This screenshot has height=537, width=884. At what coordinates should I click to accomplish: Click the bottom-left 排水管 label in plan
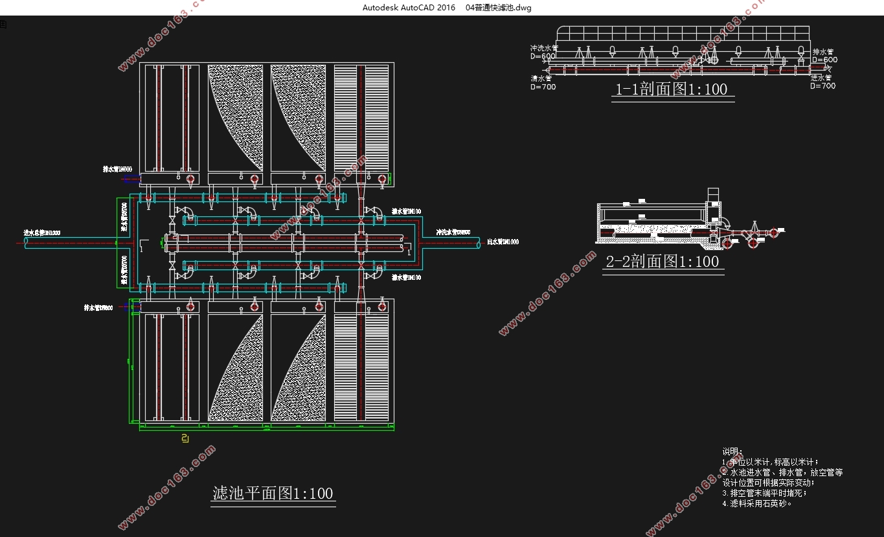[98, 308]
